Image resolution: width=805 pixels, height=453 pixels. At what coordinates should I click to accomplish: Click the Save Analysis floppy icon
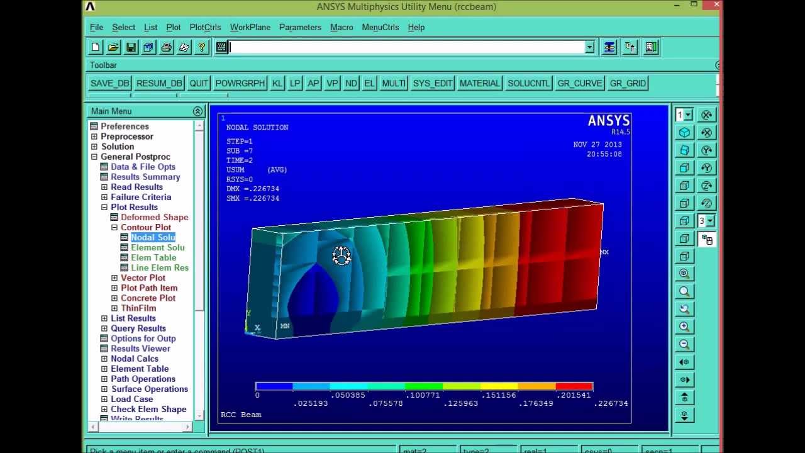click(131, 47)
